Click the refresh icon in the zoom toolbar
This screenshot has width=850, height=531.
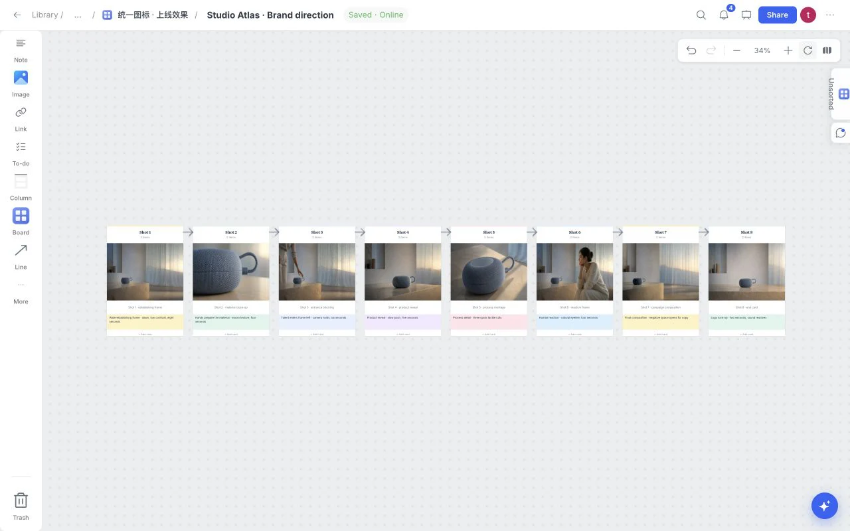pos(807,50)
